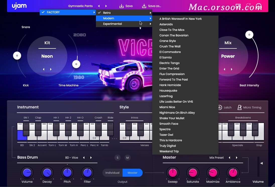This screenshot has width=275, height=187.
Task: Click the previous preset arrow beside Gymnastic Pants
Action: tap(99, 6)
